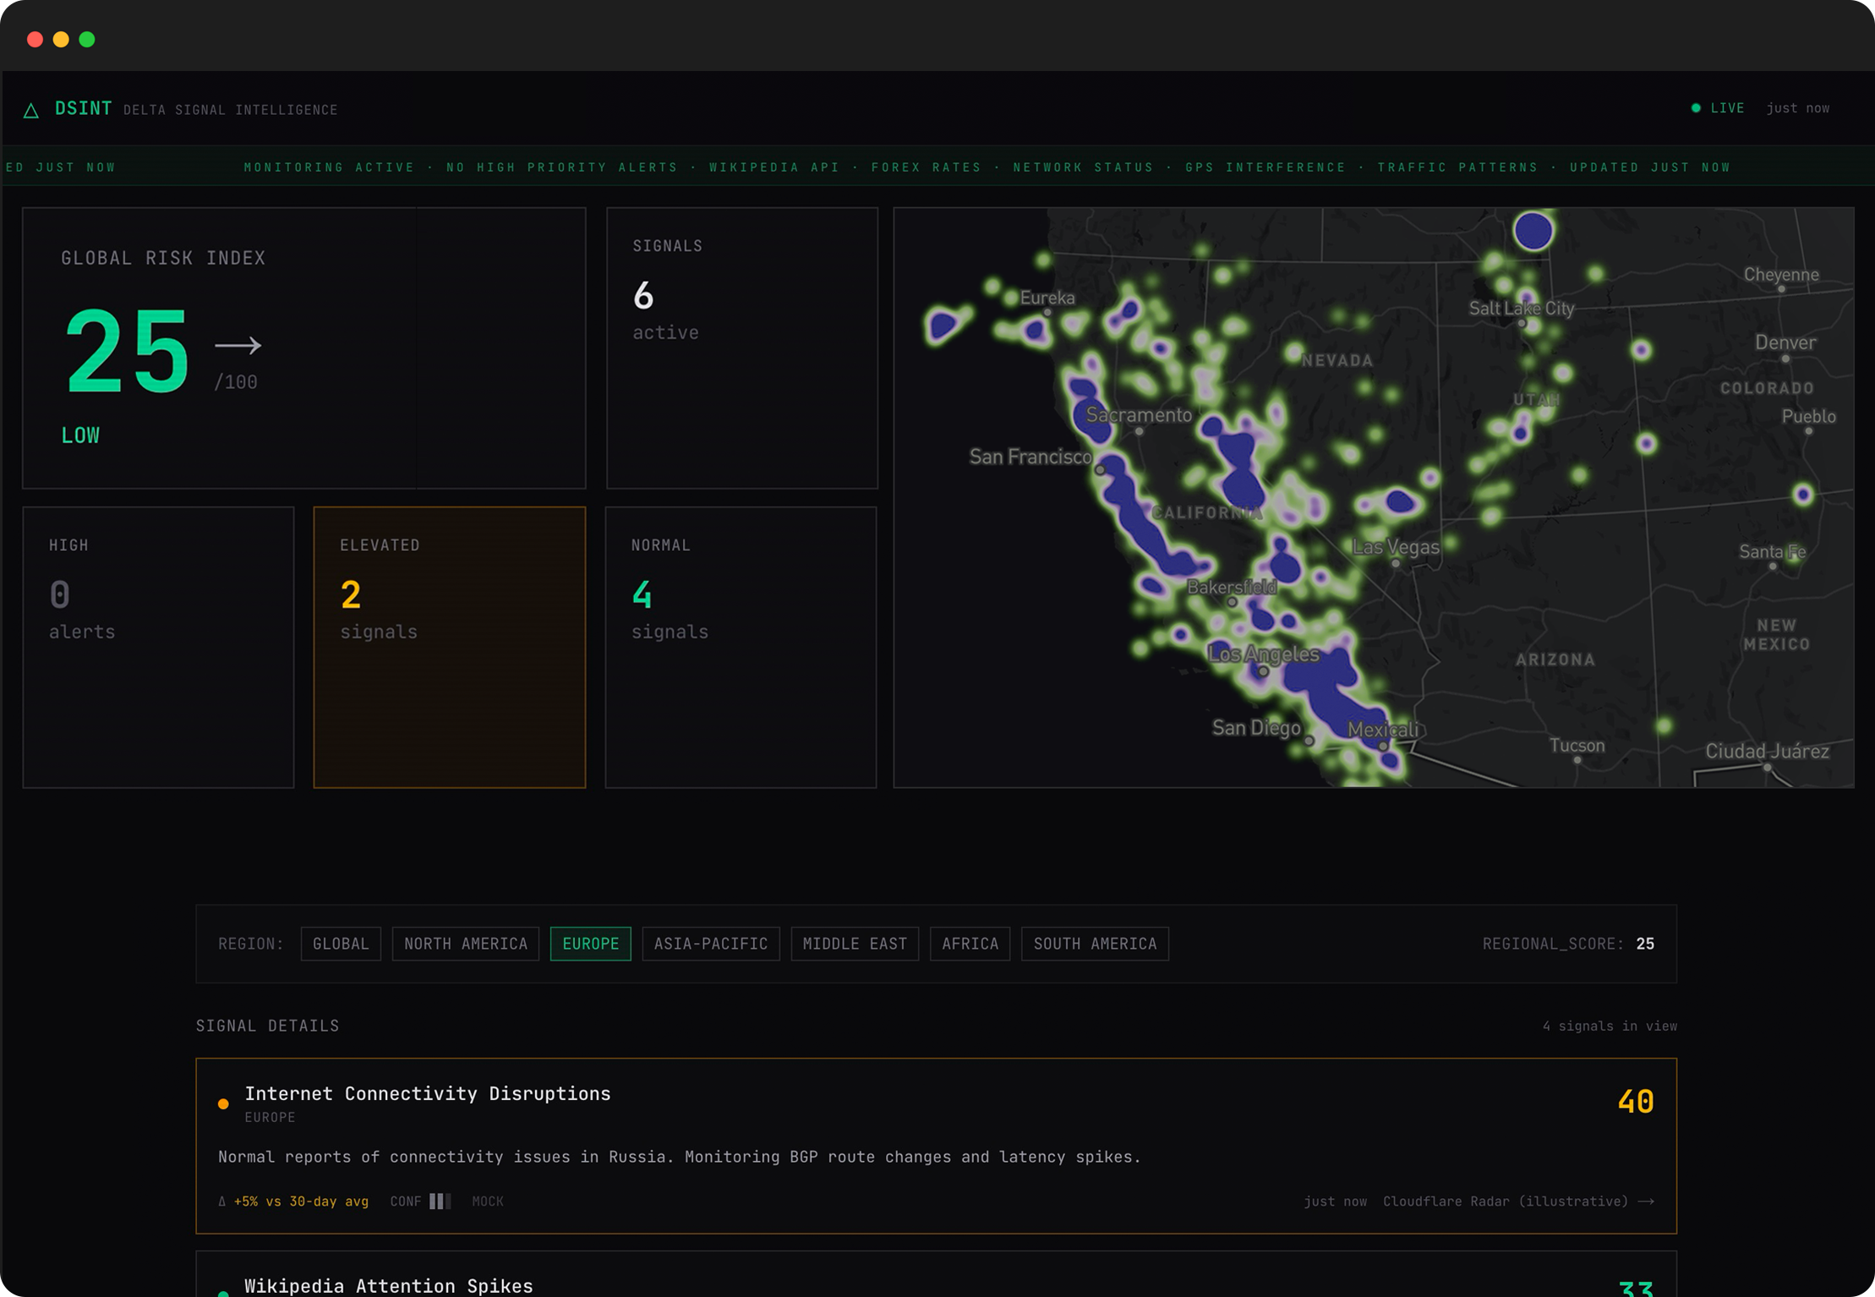Screen dimensions: 1875x1297
Task: Select the NORTH AMERICA region filter
Action: pyautogui.click(x=465, y=944)
